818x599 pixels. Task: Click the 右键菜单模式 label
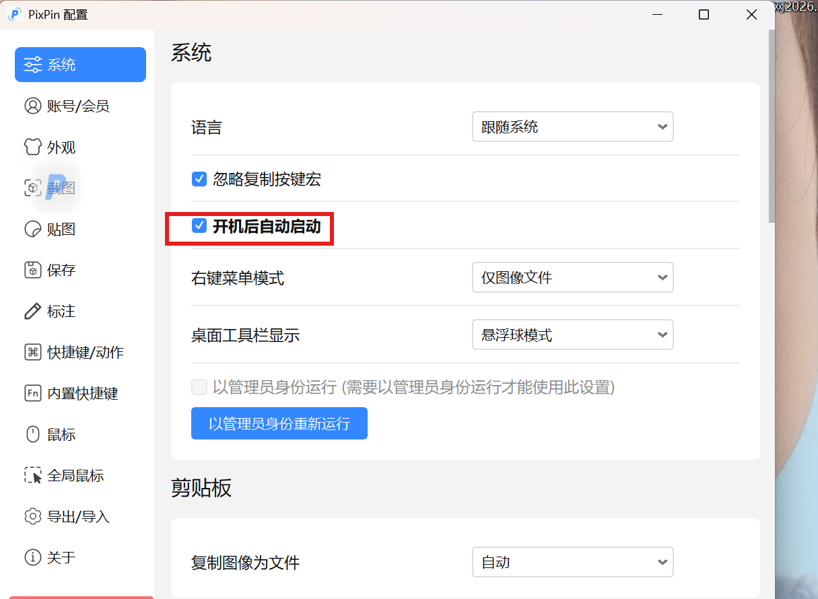click(238, 277)
